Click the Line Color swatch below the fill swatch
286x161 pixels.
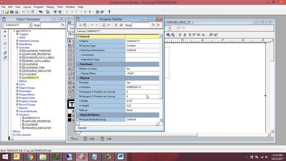[70, 115]
